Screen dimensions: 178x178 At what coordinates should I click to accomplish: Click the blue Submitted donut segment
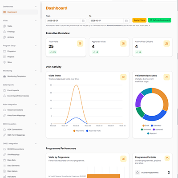pyautogui.click(x=155, y=118)
